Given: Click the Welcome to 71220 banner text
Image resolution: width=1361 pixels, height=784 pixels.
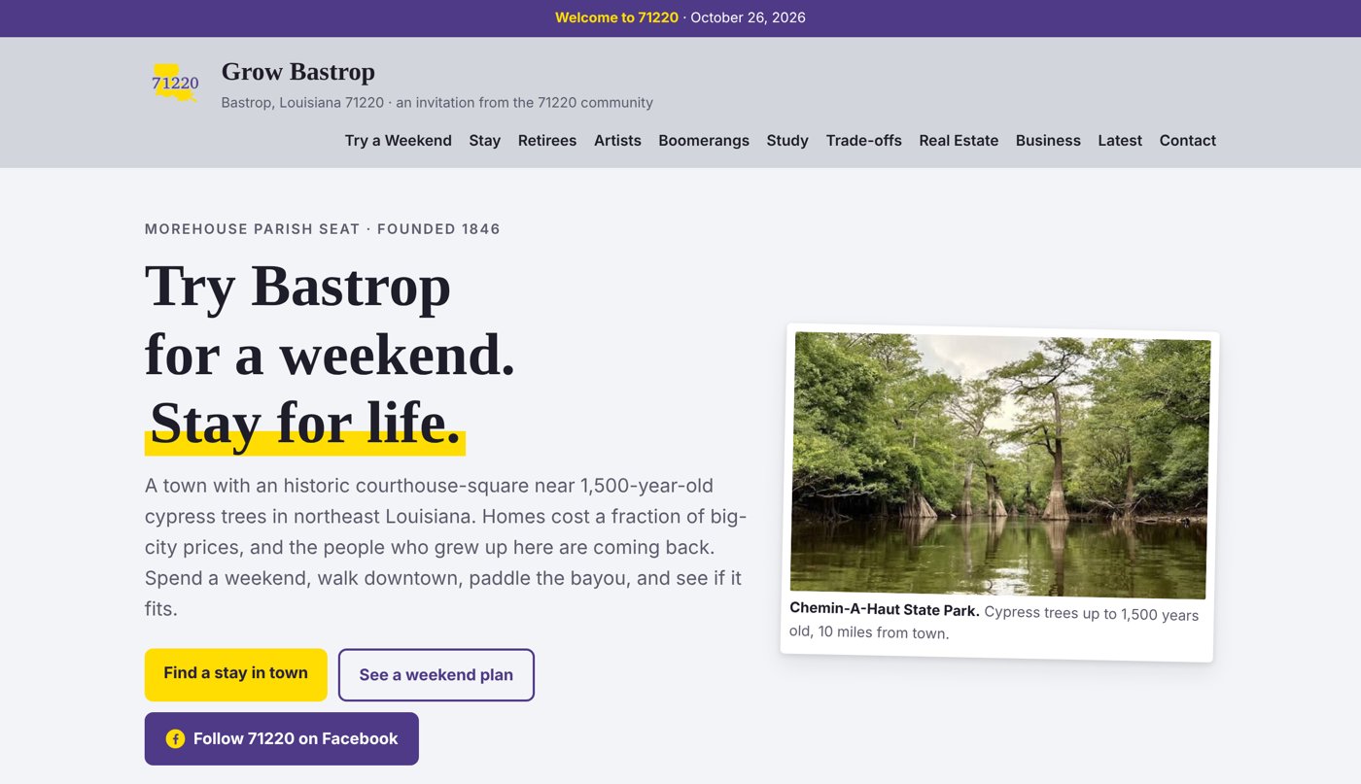Looking at the screenshot, I should [x=616, y=17].
